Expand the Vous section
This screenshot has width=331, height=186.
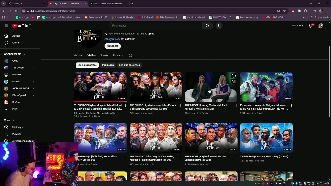pos(9,120)
